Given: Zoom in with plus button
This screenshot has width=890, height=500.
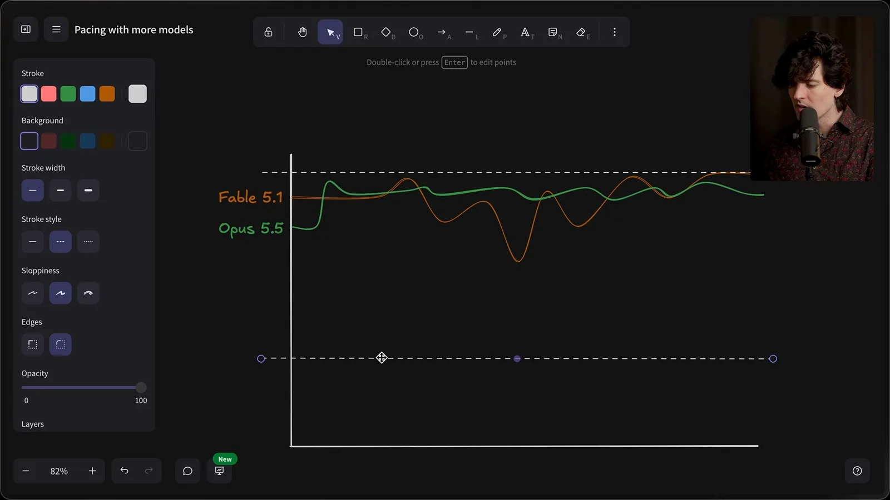Looking at the screenshot, I should (92, 471).
